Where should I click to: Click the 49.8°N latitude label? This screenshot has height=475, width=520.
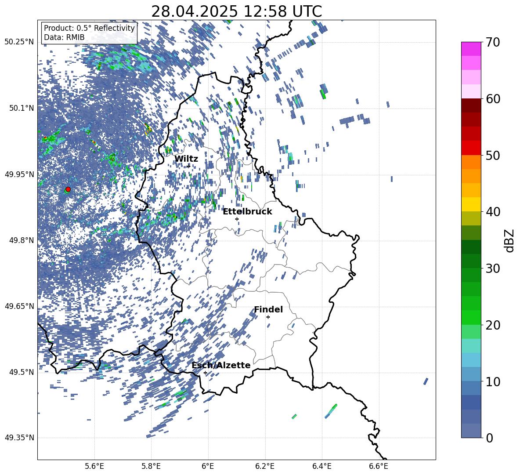tap(21, 240)
